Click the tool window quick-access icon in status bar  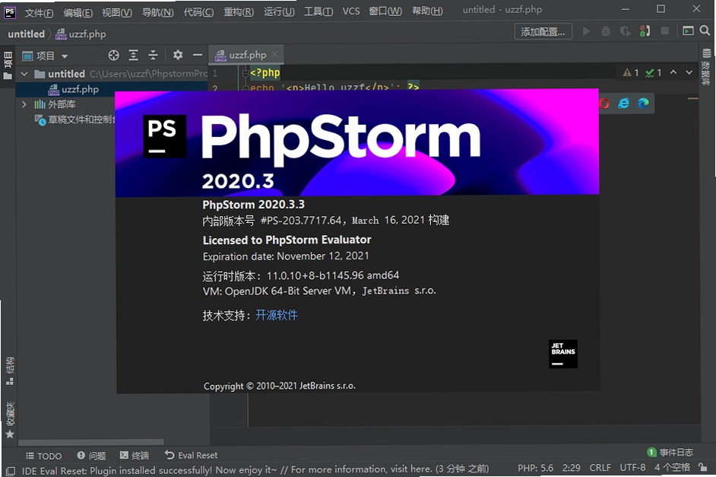(10, 471)
